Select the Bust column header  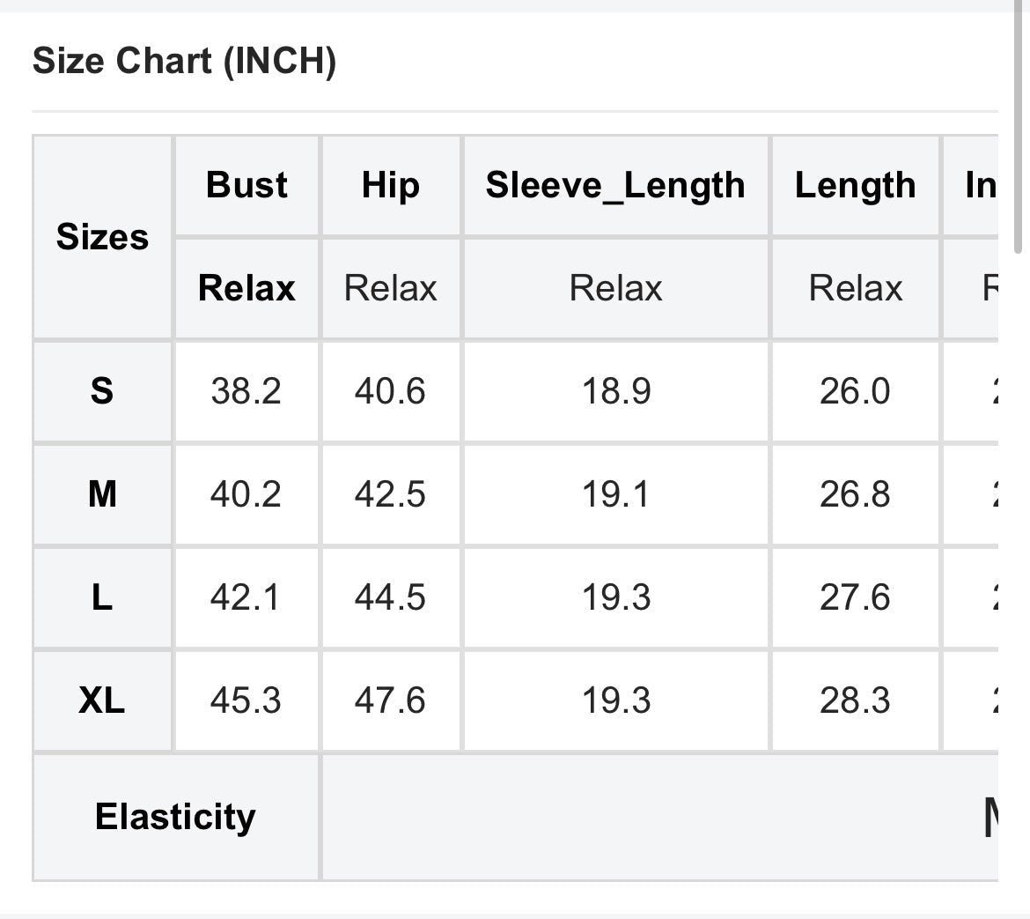pyautogui.click(x=246, y=185)
